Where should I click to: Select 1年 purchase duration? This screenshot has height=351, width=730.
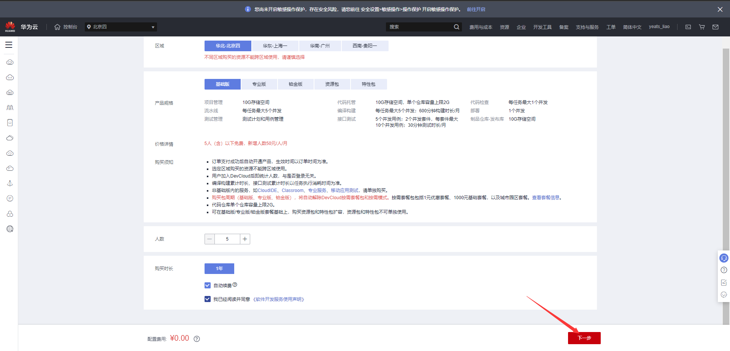(x=219, y=269)
